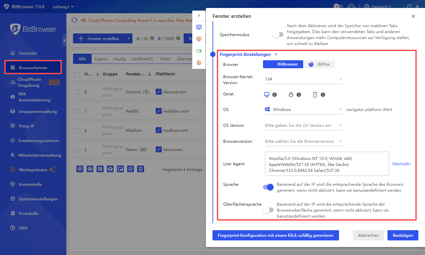The height and width of the screenshot is (255, 425).
Task: Switch to the Häufig tab in the list
Action: [119, 59]
